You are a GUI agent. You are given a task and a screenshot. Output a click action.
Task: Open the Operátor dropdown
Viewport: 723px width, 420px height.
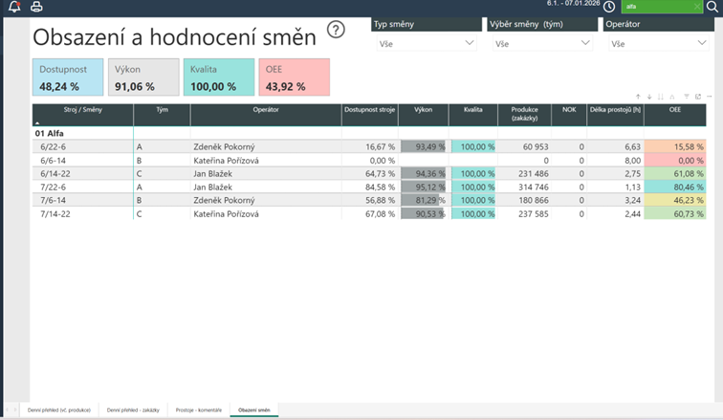[x=658, y=44]
